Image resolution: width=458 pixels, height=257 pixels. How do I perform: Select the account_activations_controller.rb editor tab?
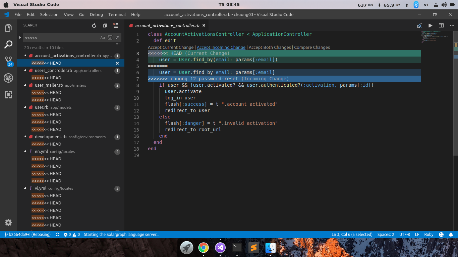pyautogui.click(x=167, y=25)
